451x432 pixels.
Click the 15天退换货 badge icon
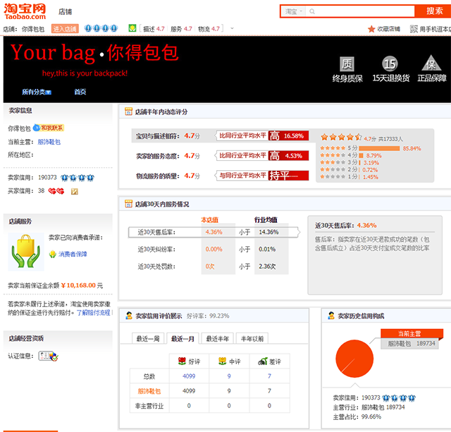(390, 63)
